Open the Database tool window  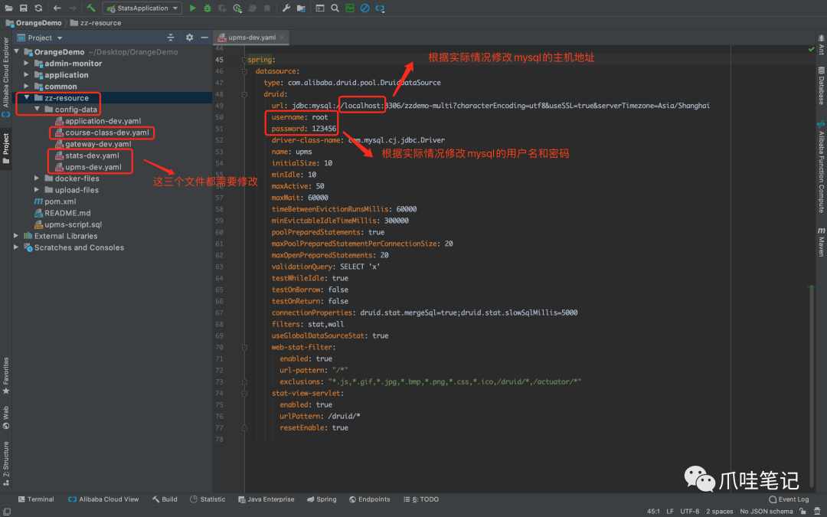[x=821, y=86]
